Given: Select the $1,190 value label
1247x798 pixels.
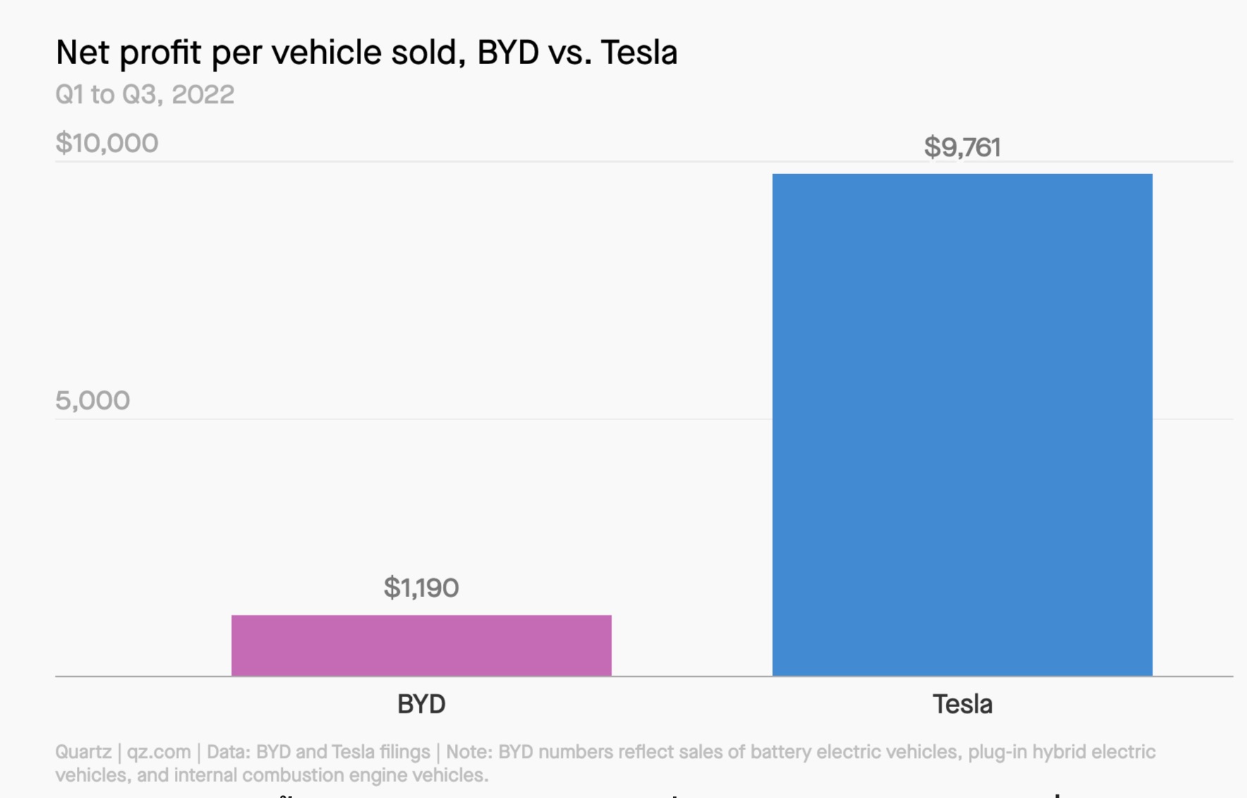Looking at the screenshot, I should [x=421, y=588].
